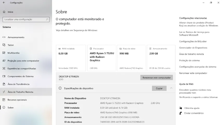The height and width of the screenshot is (125, 222).
Task: Click the Enviar comentários feedback icon
Action: pos(181,113)
